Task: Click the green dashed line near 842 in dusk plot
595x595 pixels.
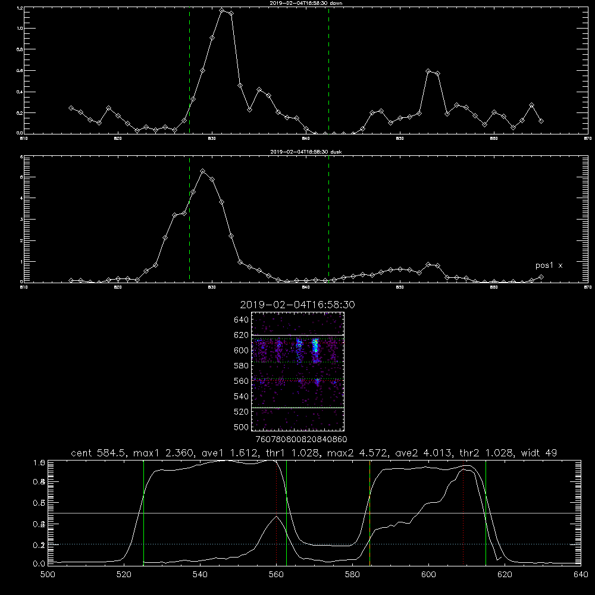Action: point(328,220)
